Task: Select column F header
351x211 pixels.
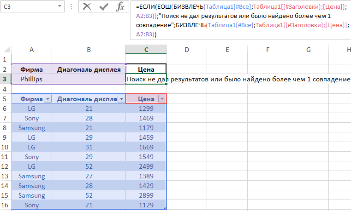Action: [x=268, y=50]
